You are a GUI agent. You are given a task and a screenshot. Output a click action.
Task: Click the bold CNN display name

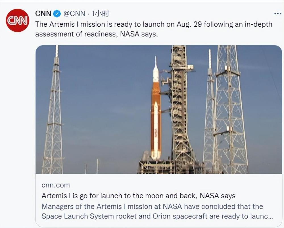pos(43,13)
